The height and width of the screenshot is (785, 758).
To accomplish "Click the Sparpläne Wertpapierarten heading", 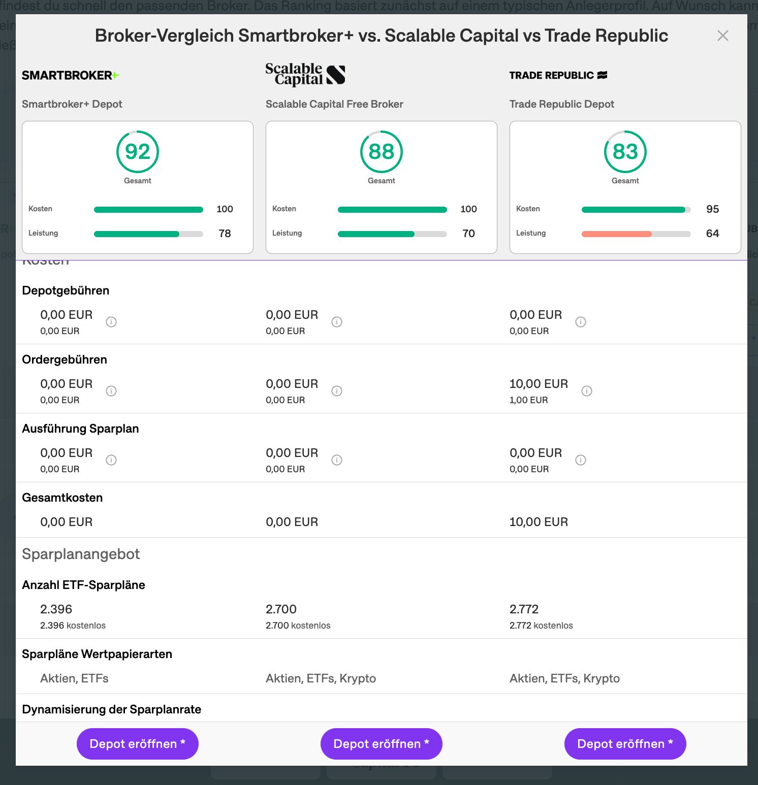I will [97, 654].
